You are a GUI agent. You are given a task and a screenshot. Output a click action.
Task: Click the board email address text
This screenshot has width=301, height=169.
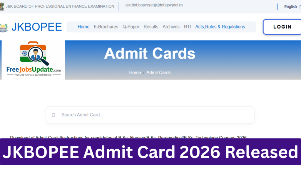154,5
